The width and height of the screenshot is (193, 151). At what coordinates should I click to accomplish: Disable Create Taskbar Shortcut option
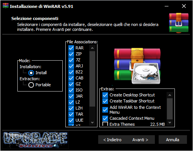[105, 101]
